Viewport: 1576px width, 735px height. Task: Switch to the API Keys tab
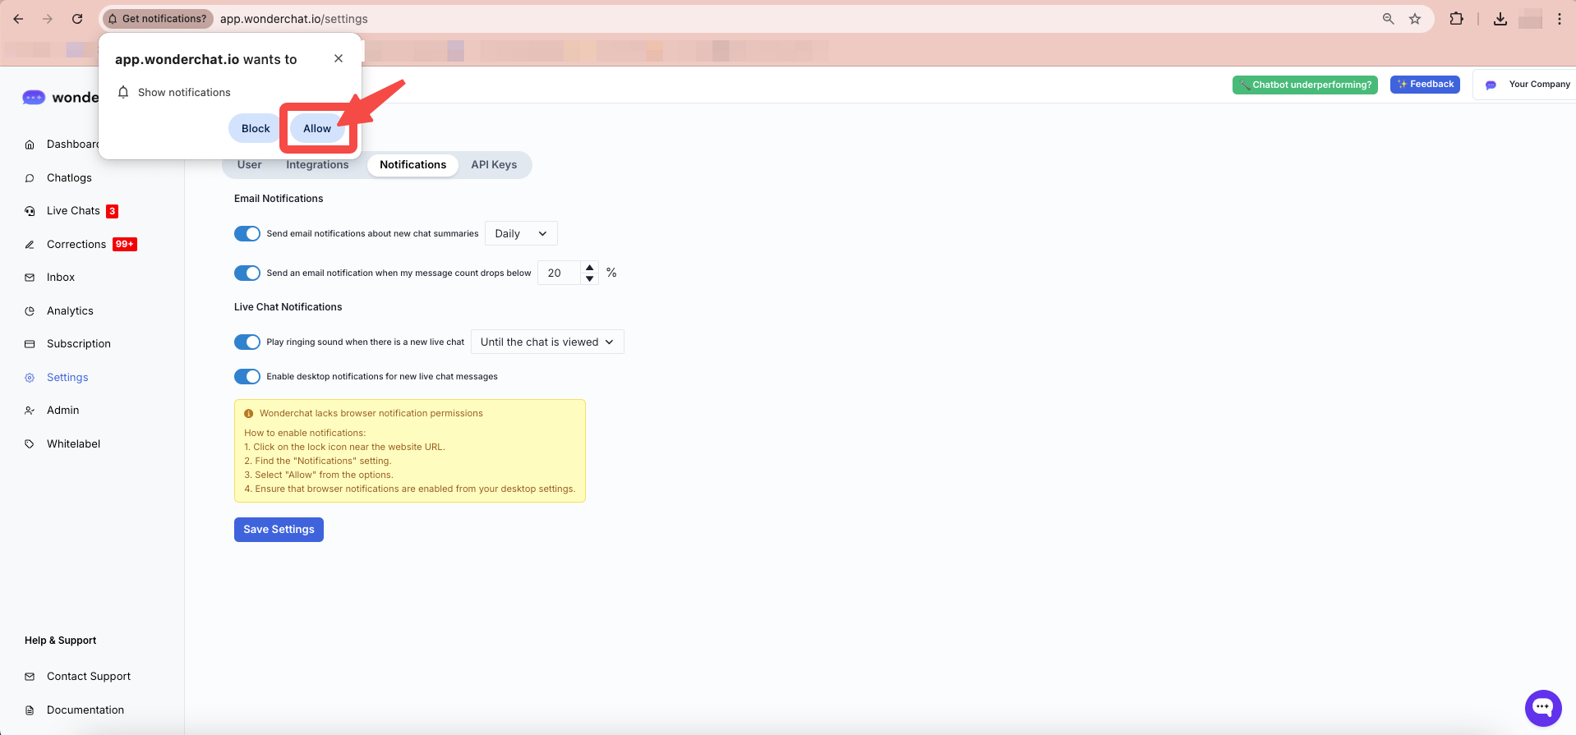coord(494,165)
